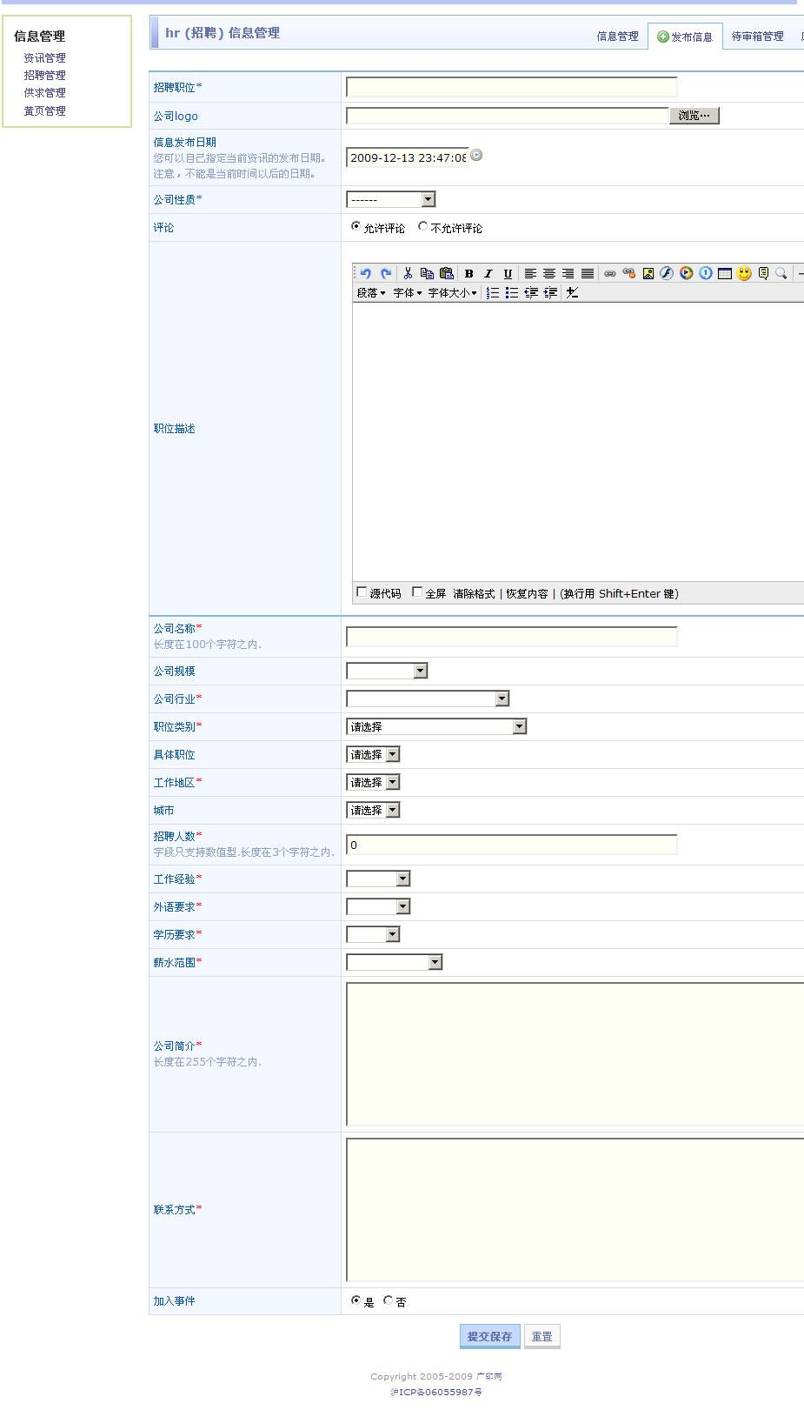Open the 外语要求 dropdown
This screenshot has width=804, height=1410.
coord(379,907)
